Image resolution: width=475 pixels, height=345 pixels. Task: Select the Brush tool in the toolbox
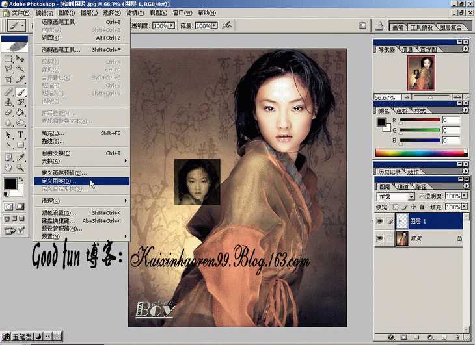click(21, 92)
